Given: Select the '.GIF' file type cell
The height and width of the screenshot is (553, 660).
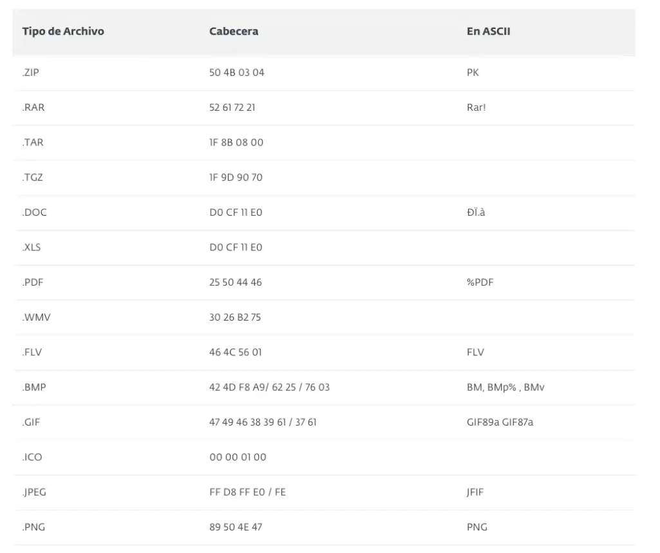Looking at the screenshot, I should tap(31, 422).
